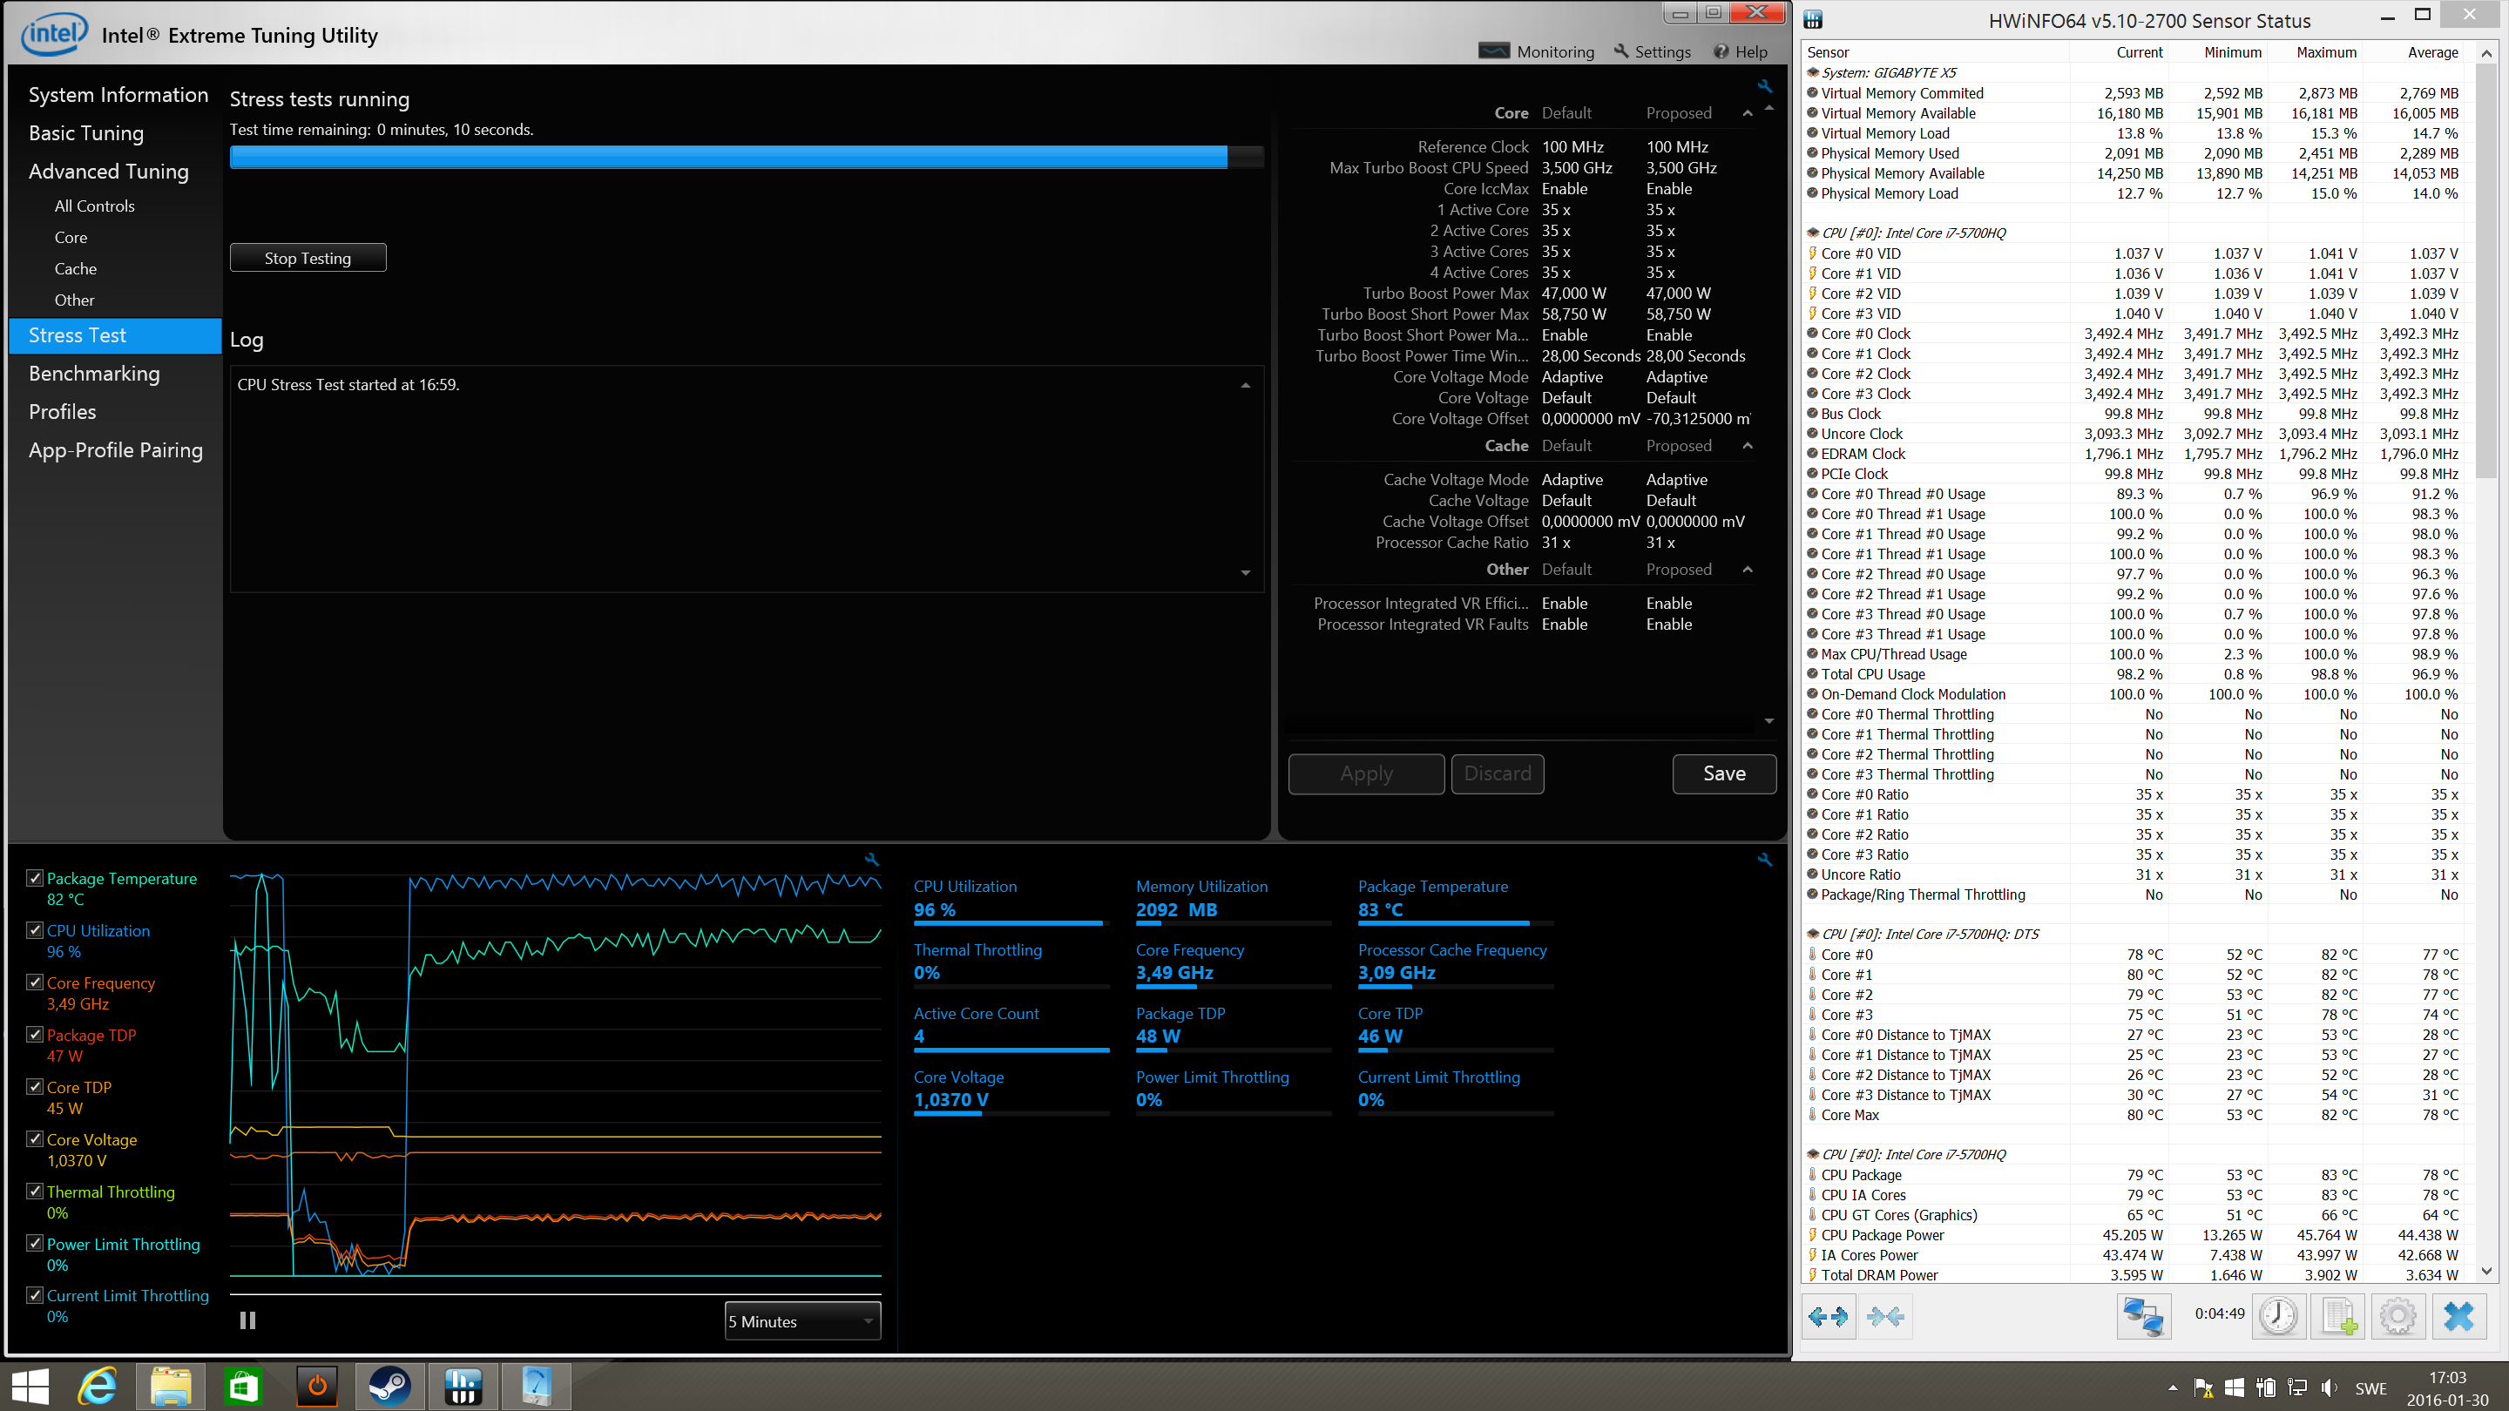Screen dimensions: 2509x1411
Task: Open App-Profile Pairing section
Action: [x=115, y=450]
